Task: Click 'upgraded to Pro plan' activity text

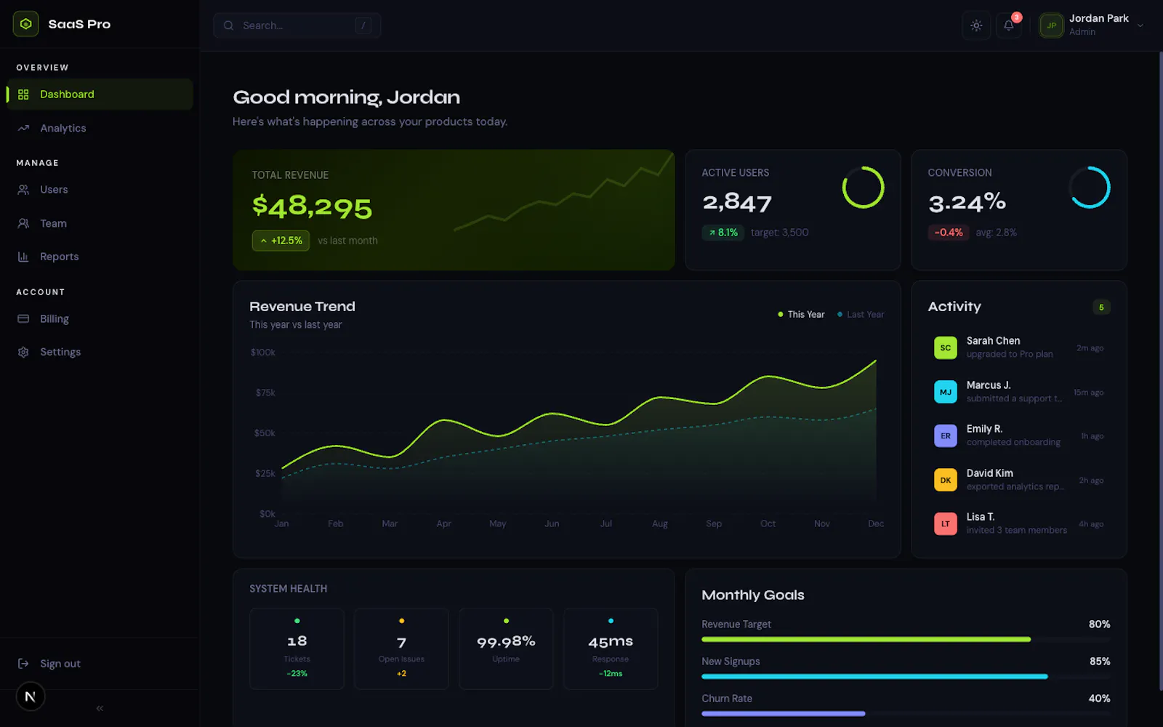Action: pyautogui.click(x=1010, y=355)
